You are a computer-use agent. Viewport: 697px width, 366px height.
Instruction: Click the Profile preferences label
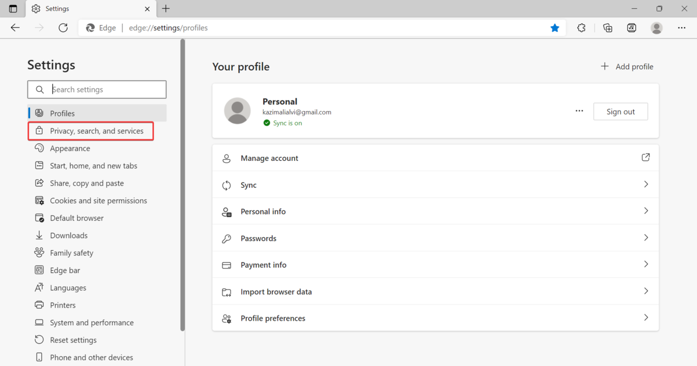pos(273,318)
